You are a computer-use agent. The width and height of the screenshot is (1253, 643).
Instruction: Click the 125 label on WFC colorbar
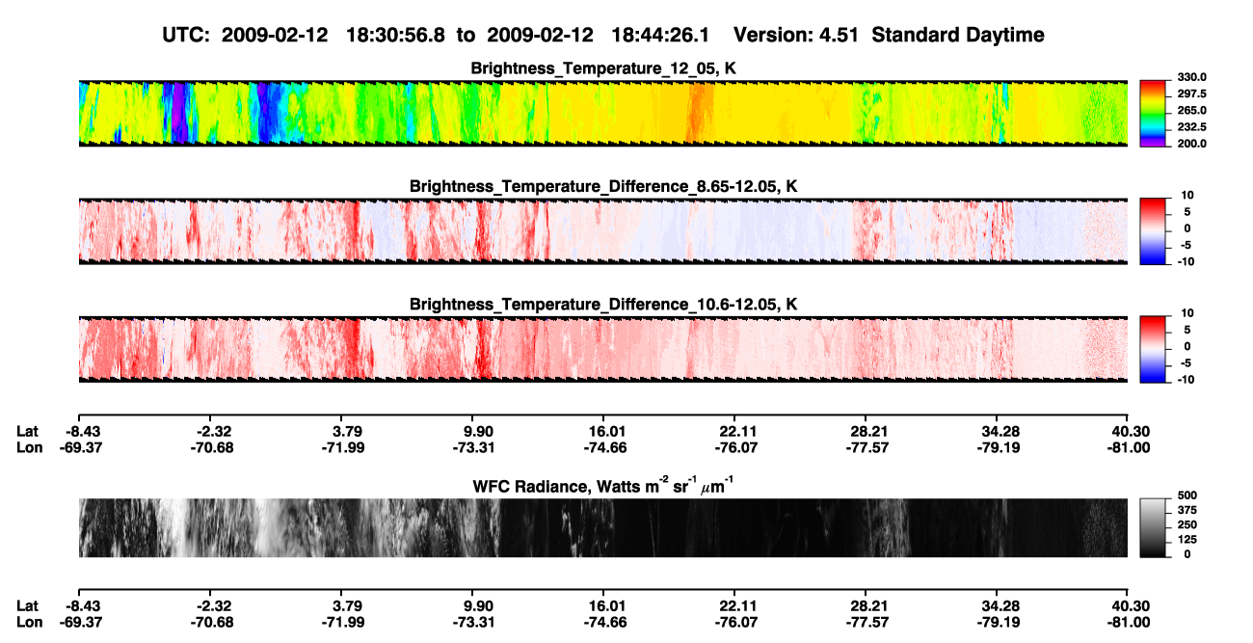click(1187, 539)
